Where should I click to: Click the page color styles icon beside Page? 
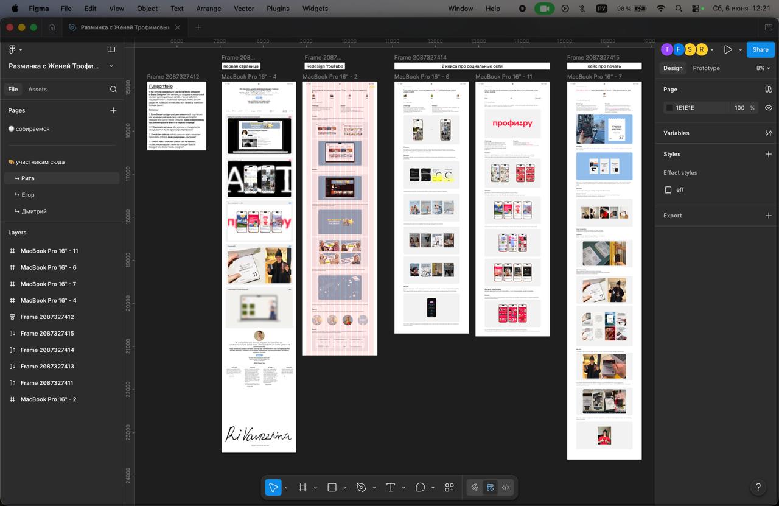click(x=768, y=89)
